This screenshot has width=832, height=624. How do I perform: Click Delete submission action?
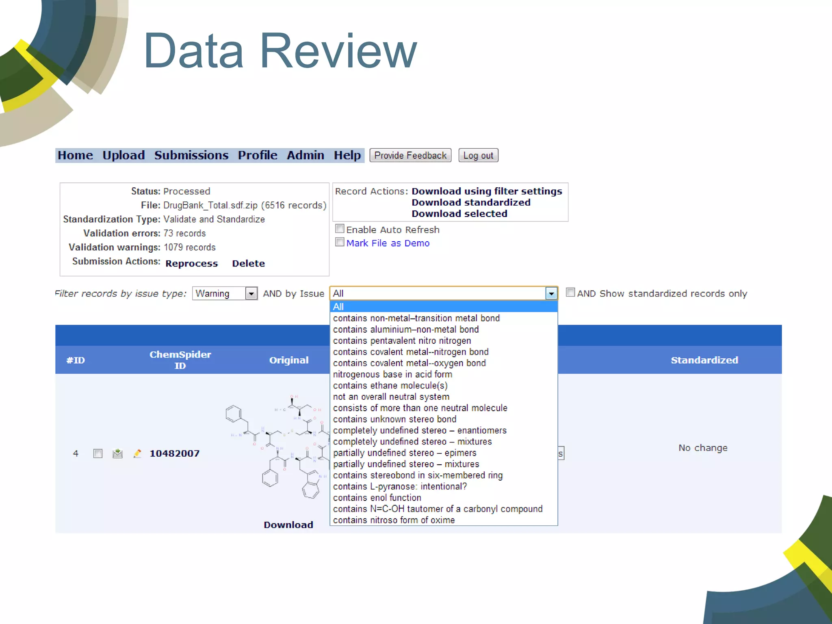[x=248, y=263]
